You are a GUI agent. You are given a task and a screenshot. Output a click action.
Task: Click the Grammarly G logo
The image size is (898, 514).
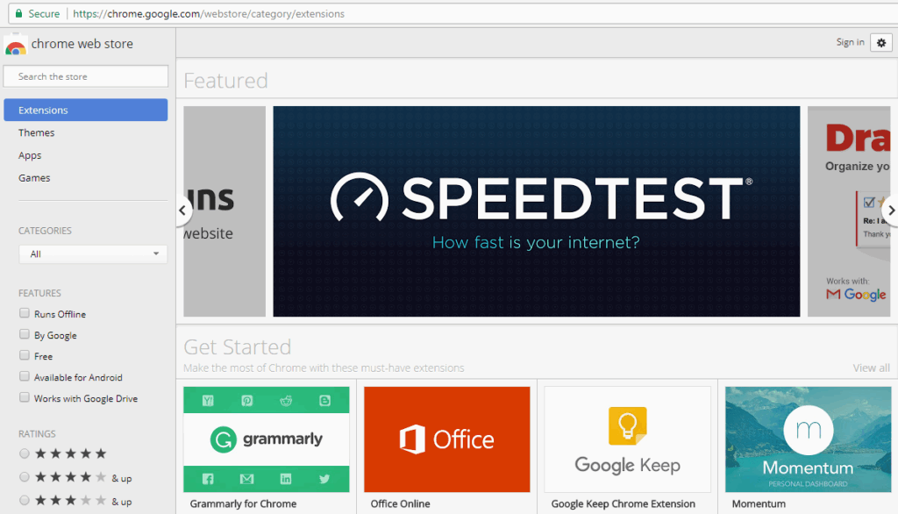click(x=224, y=439)
